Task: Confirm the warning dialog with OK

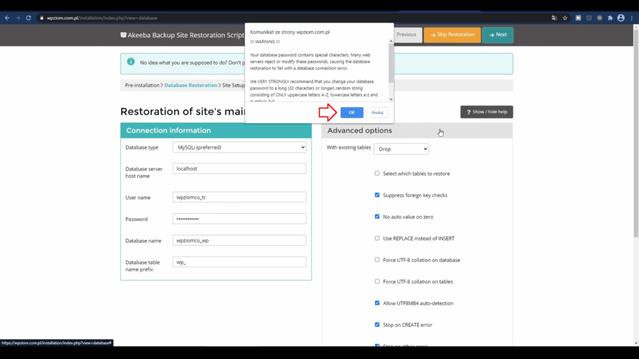Action: click(351, 112)
